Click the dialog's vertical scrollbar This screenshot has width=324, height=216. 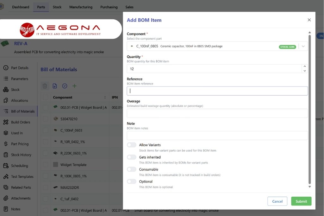point(309,108)
